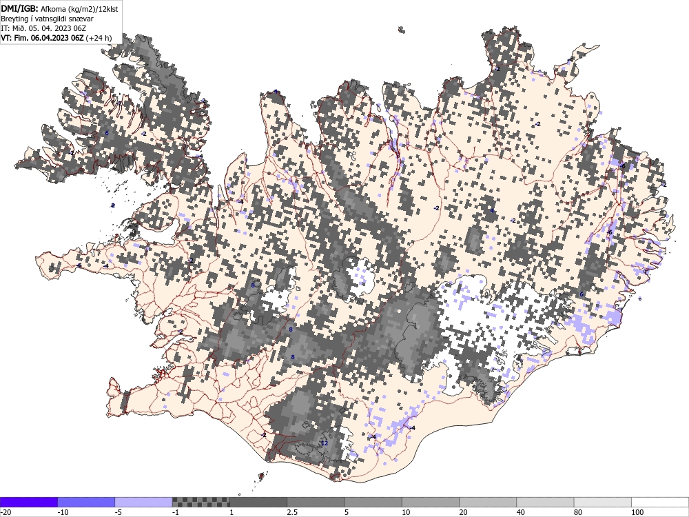The height and width of the screenshot is (517, 689).
Task: Select the palest gray 80 to 100 swatch
Action: pos(602,502)
